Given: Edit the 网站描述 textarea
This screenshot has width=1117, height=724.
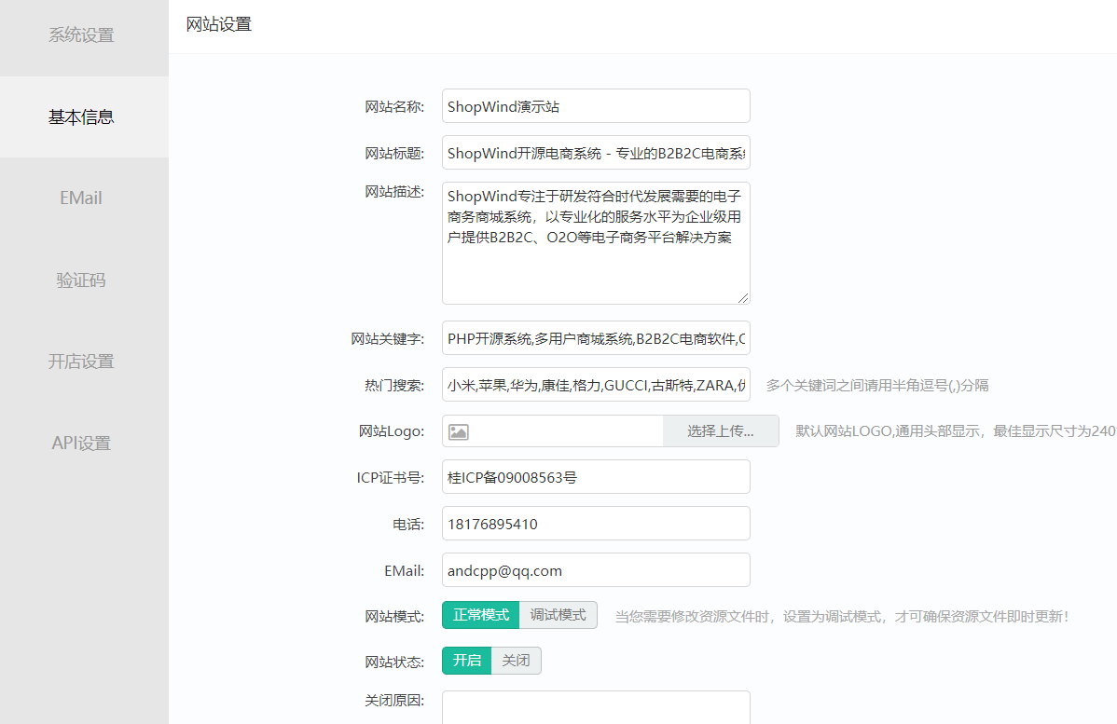Looking at the screenshot, I should pos(596,243).
